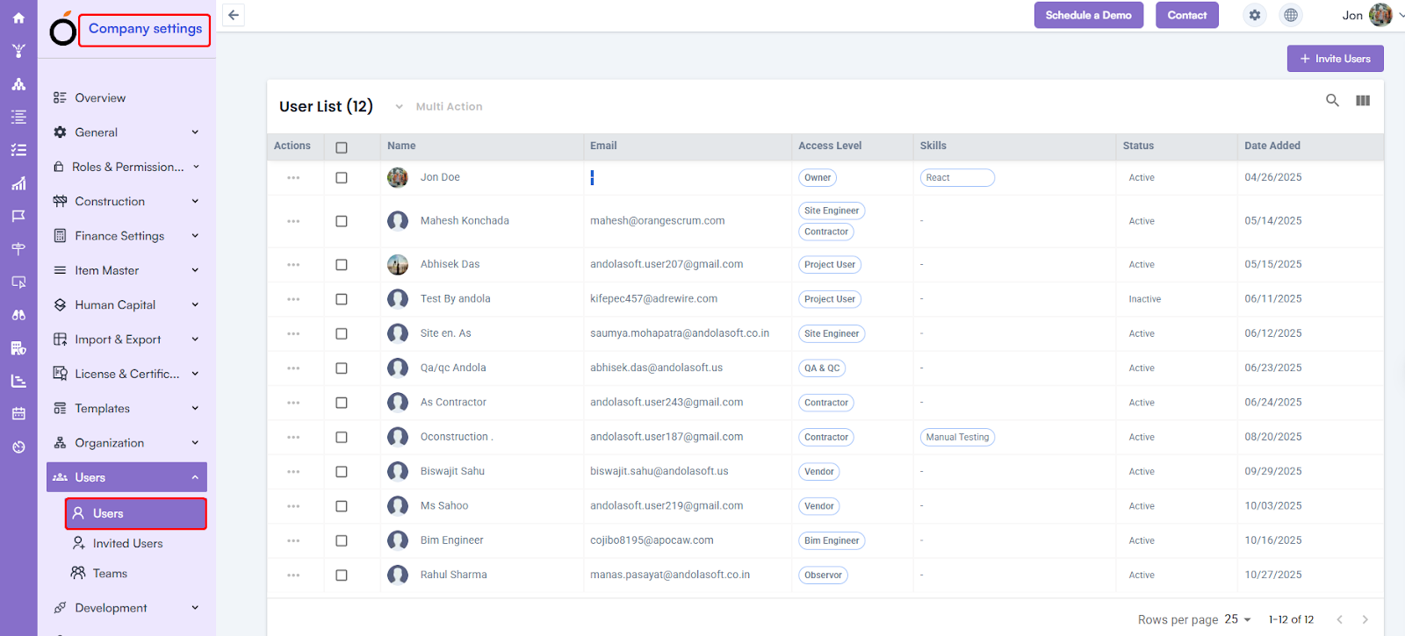Click the React skill tag for Jon Doe

pyautogui.click(x=956, y=178)
